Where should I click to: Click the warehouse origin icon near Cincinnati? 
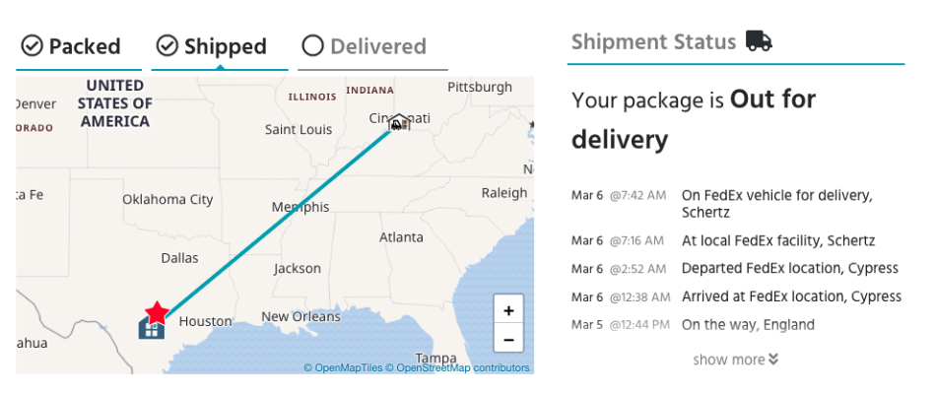tap(399, 122)
